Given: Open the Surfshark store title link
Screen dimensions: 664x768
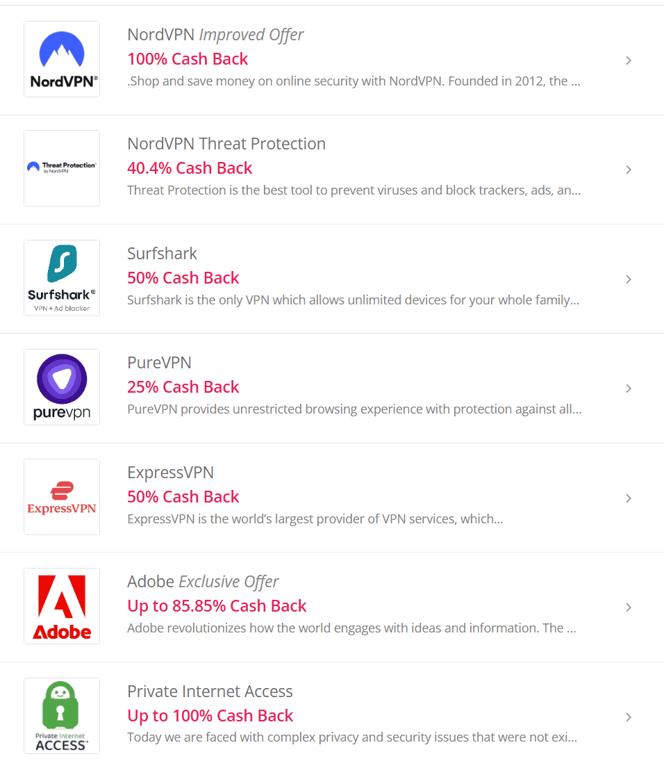Looking at the screenshot, I should [163, 254].
